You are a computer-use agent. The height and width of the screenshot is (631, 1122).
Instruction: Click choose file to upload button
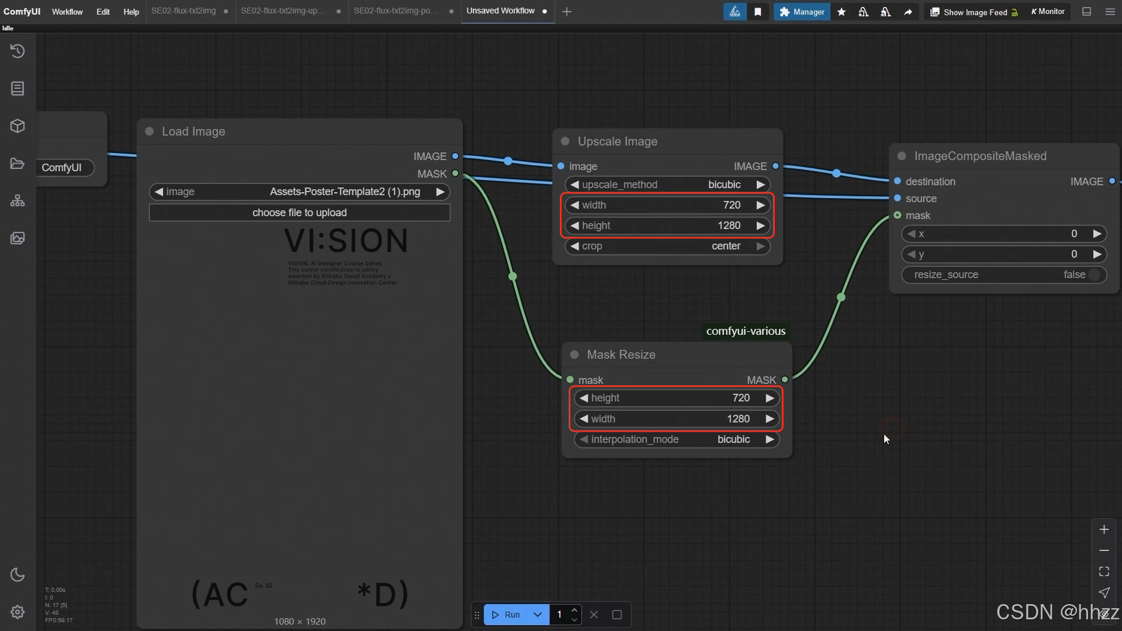click(299, 213)
